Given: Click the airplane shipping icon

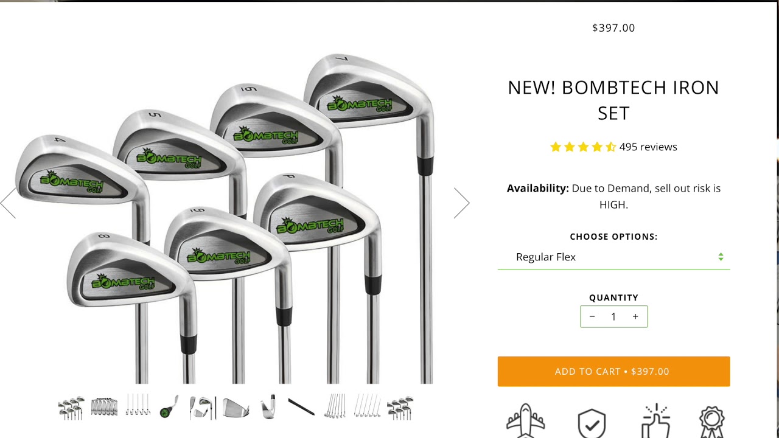Looking at the screenshot, I should tap(526, 421).
